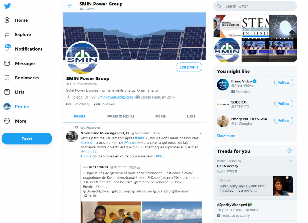Expand the Confederacy trend options chevron
The image size is (308, 223).
291,161
